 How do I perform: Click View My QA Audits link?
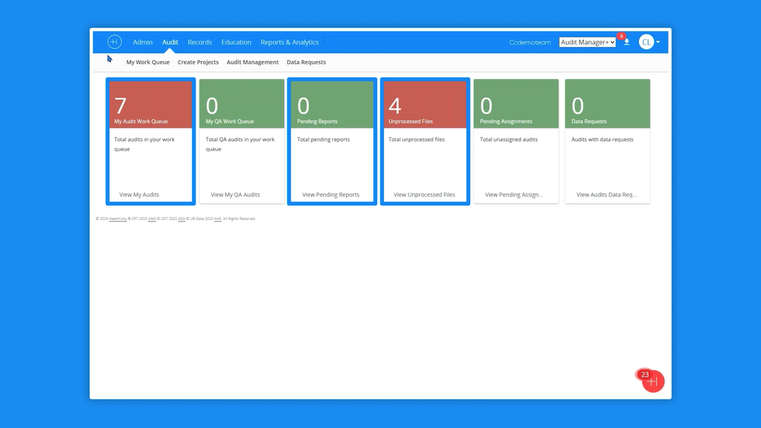[235, 195]
